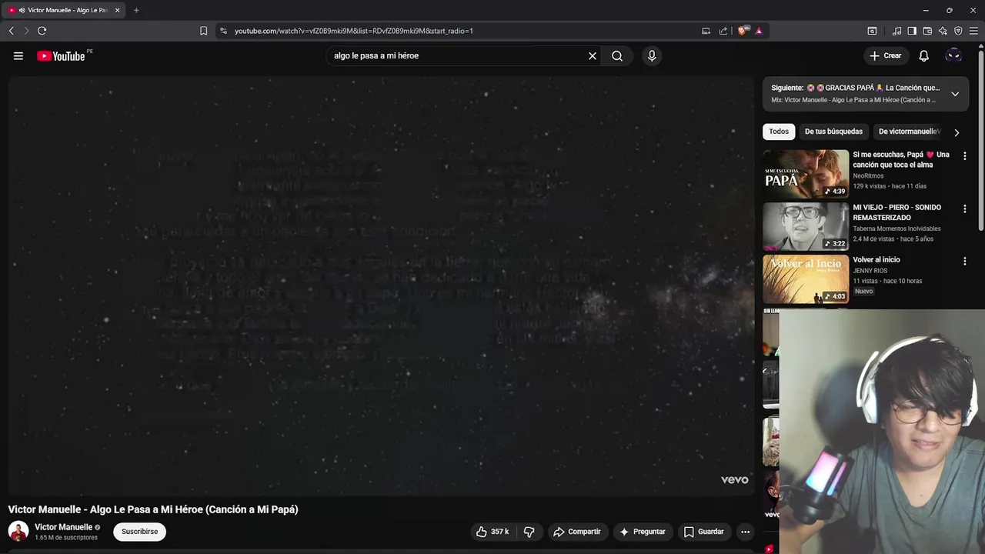Start voice search with the microphone icon
The width and height of the screenshot is (985, 554).
click(652, 55)
